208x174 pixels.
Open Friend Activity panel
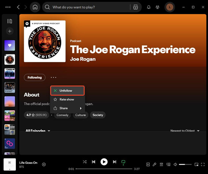point(157,7)
